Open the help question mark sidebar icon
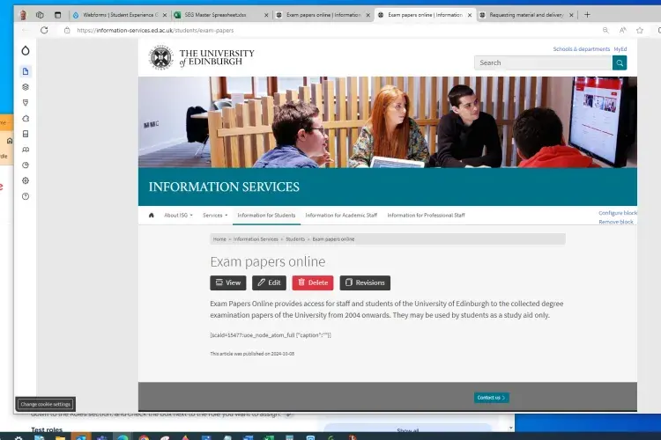The height and width of the screenshot is (440, 661). [26, 196]
